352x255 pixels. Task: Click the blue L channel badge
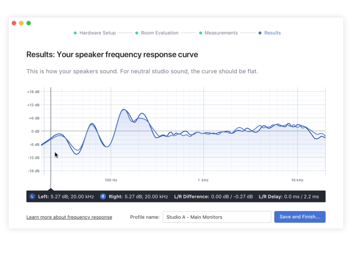click(x=32, y=197)
